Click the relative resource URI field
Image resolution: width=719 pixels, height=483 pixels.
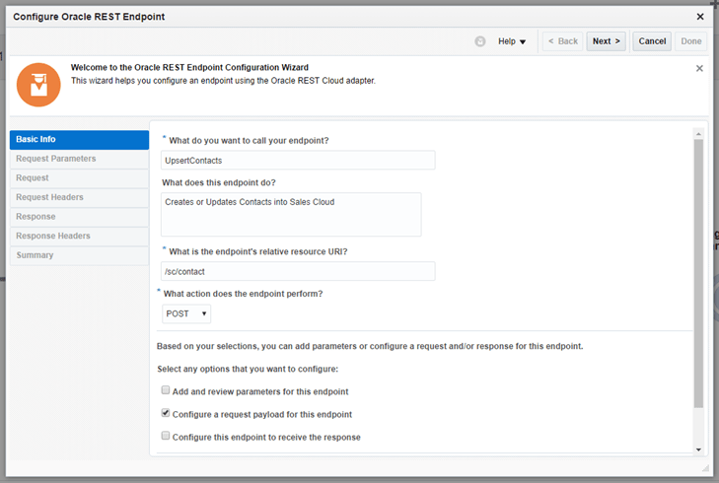point(298,271)
